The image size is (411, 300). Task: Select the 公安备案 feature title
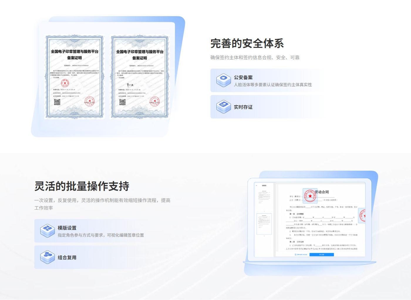[x=243, y=77]
